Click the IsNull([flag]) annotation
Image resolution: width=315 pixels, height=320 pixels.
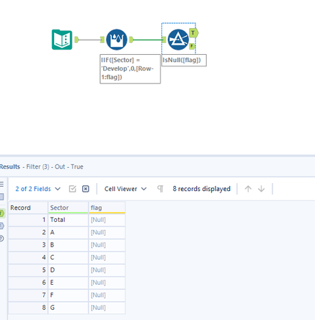click(184, 61)
